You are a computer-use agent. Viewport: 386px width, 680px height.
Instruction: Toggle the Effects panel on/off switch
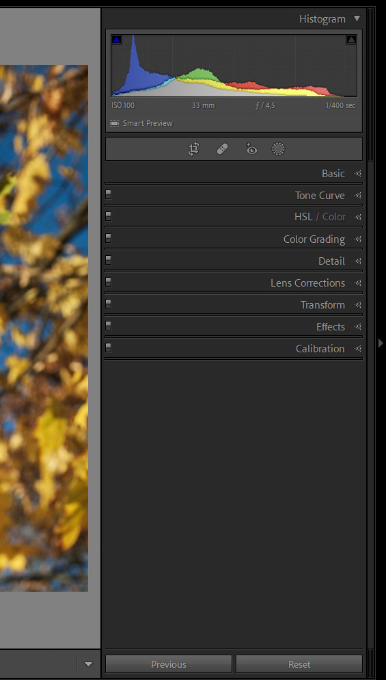coord(109,326)
